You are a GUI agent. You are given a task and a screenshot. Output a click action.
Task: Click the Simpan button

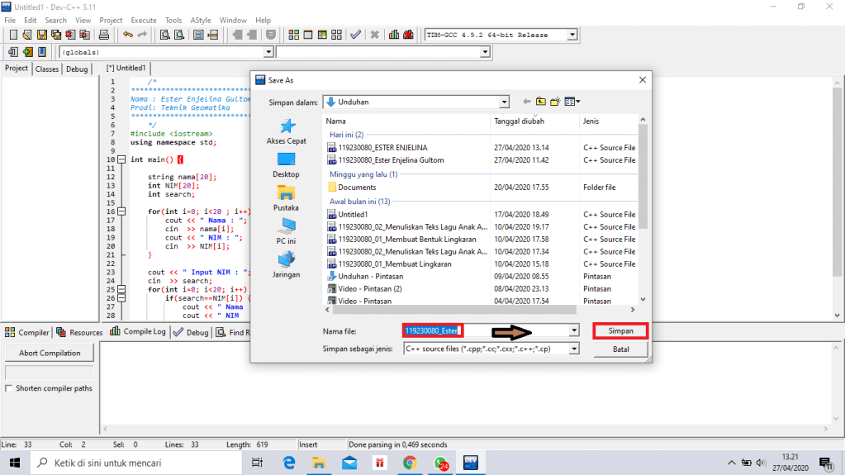point(620,330)
